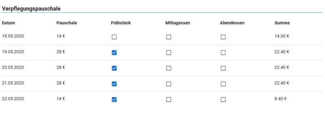Viewport: 325px width, 113px height.
Task: Click the Datum column header
Action: pyautogui.click(x=8, y=23)
